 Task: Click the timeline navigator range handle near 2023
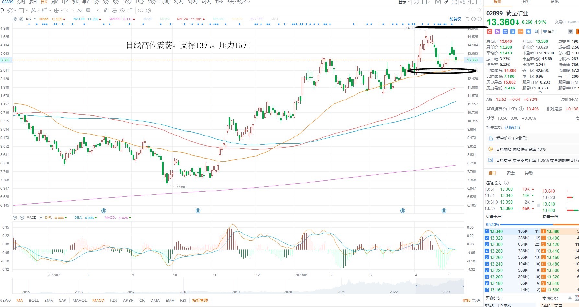click(463, 286)
